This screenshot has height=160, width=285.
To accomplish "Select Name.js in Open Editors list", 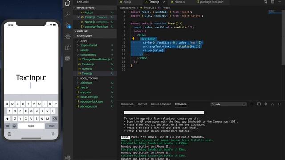I will pyautogui.click(x=95, y=22).
